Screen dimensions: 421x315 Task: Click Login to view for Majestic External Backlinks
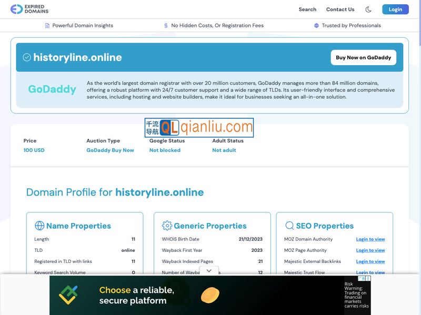pos(370,261)
